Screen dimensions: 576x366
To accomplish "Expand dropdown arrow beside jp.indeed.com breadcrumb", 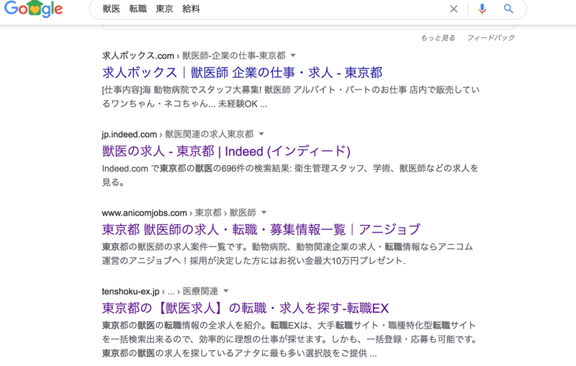I will 261,134.
